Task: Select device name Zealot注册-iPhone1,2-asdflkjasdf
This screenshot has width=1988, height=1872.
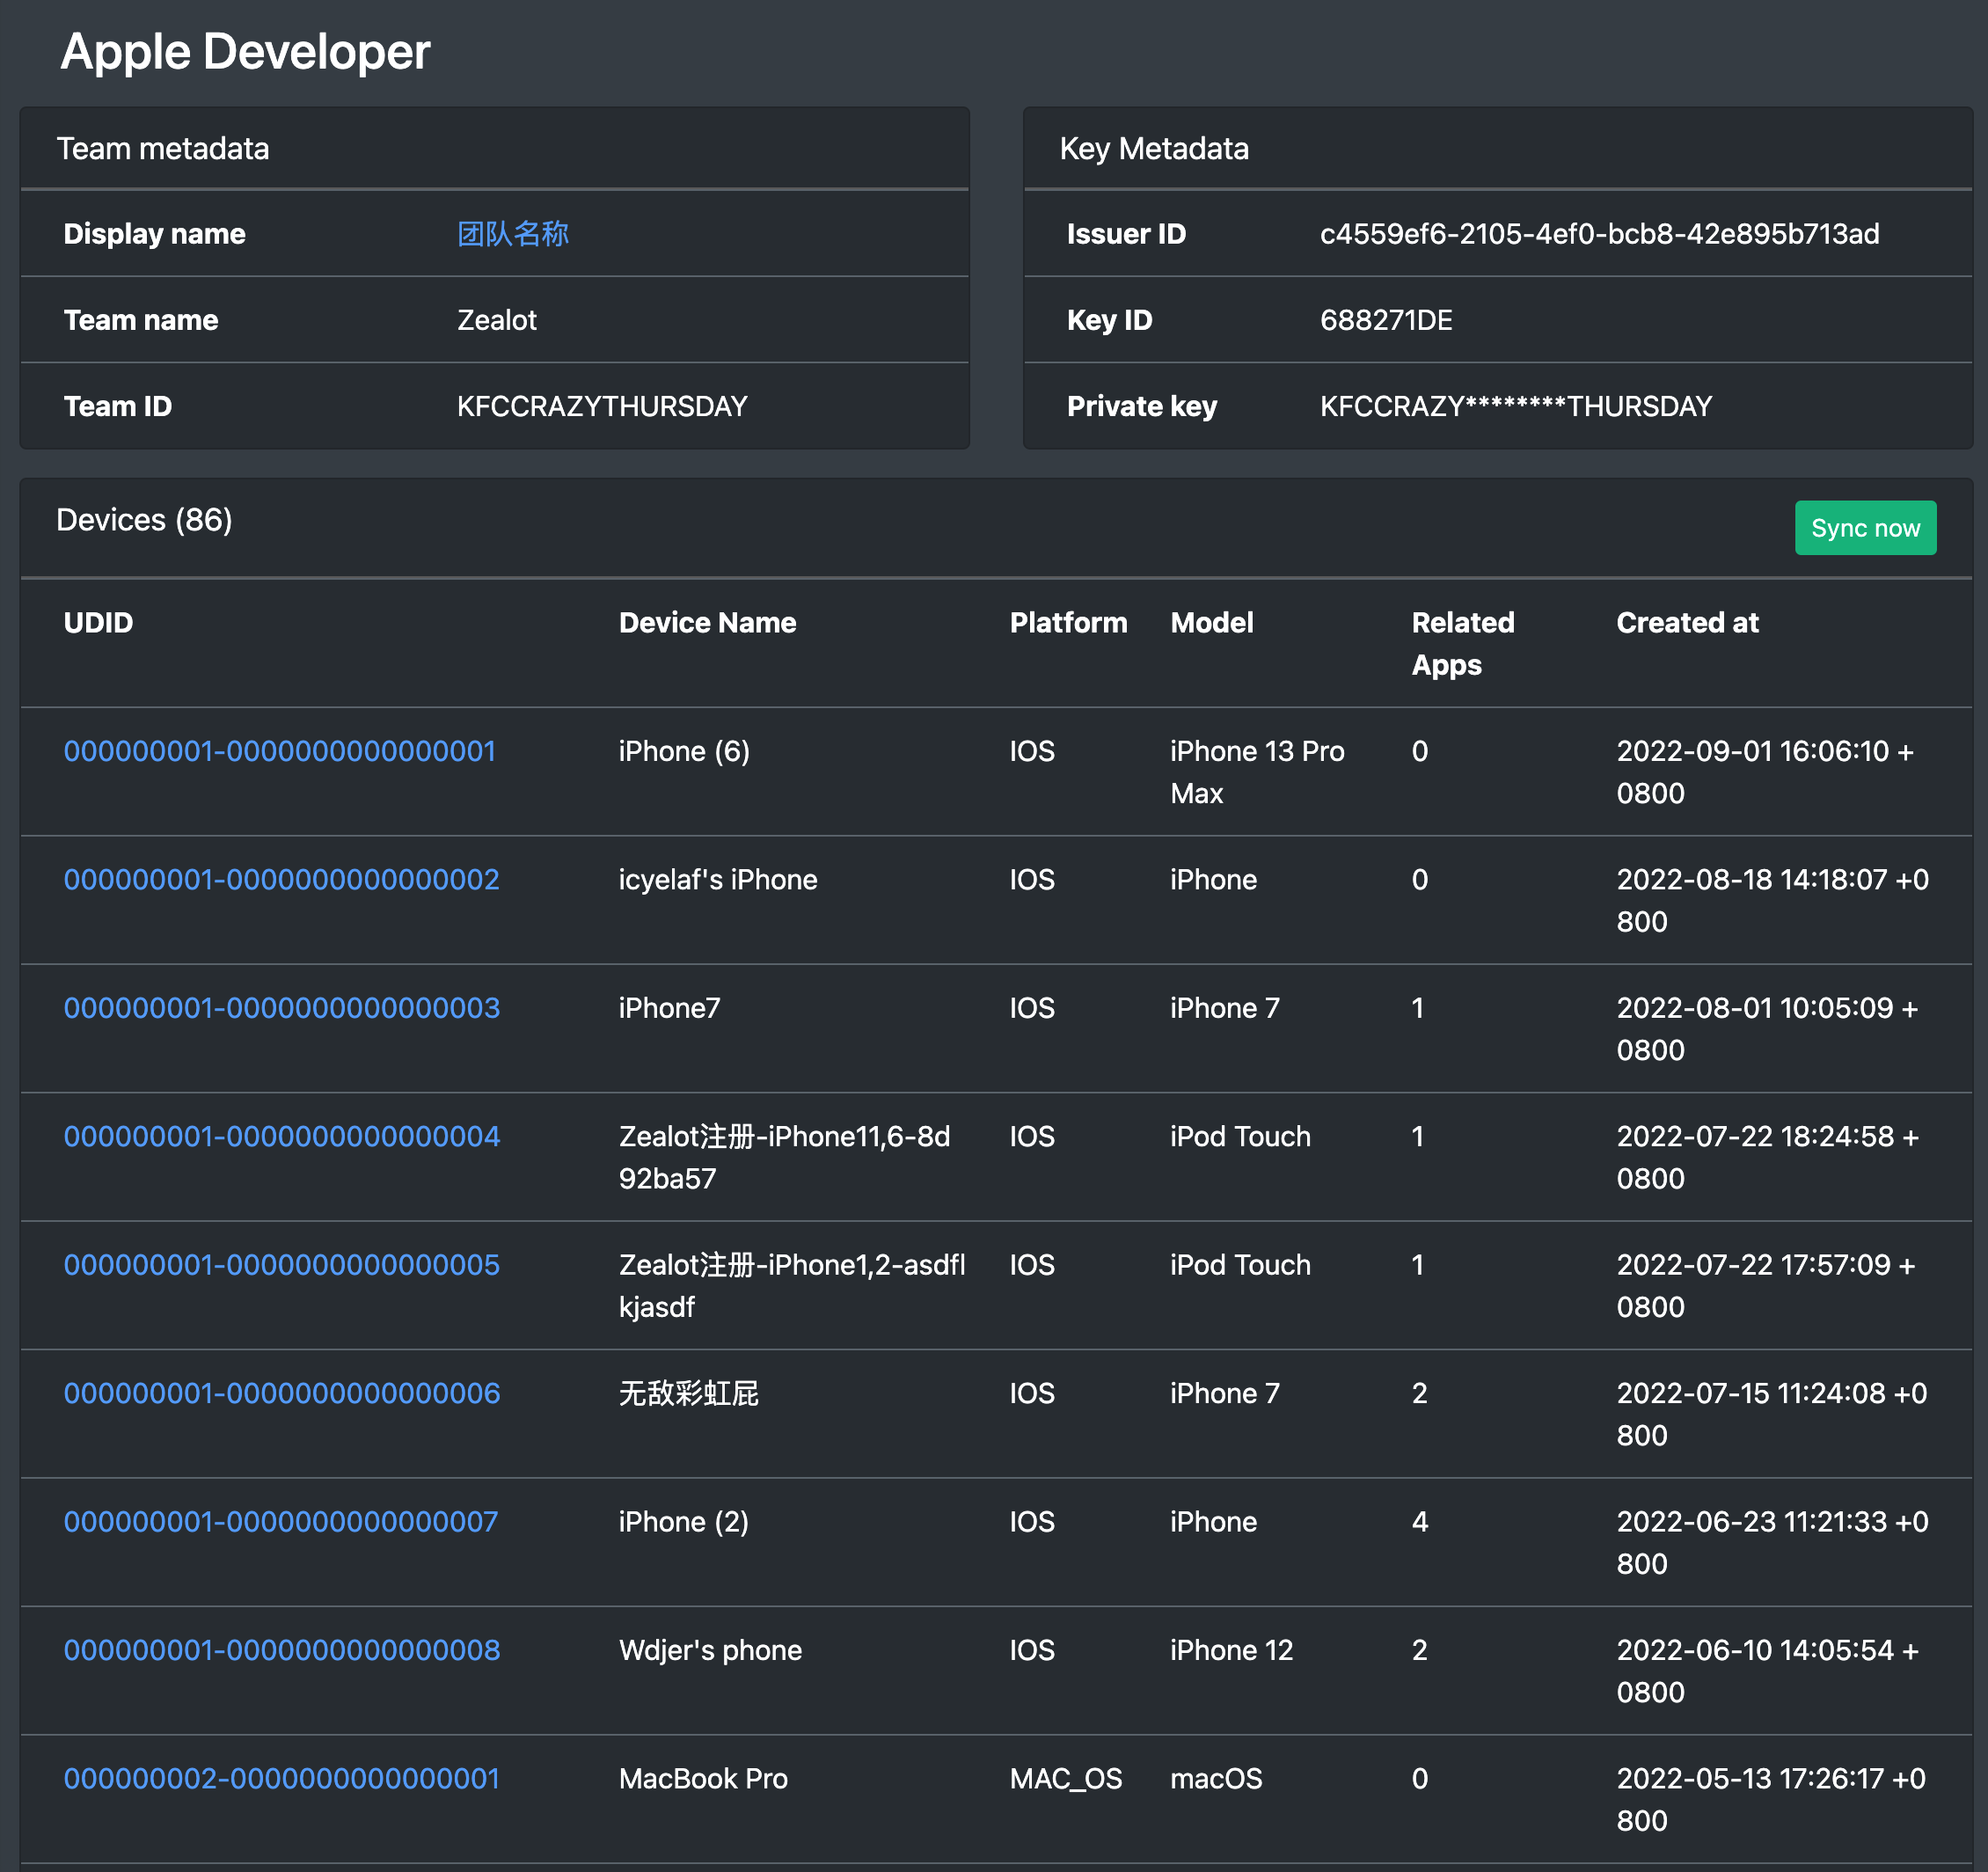Action: [x=792, y=1286]
